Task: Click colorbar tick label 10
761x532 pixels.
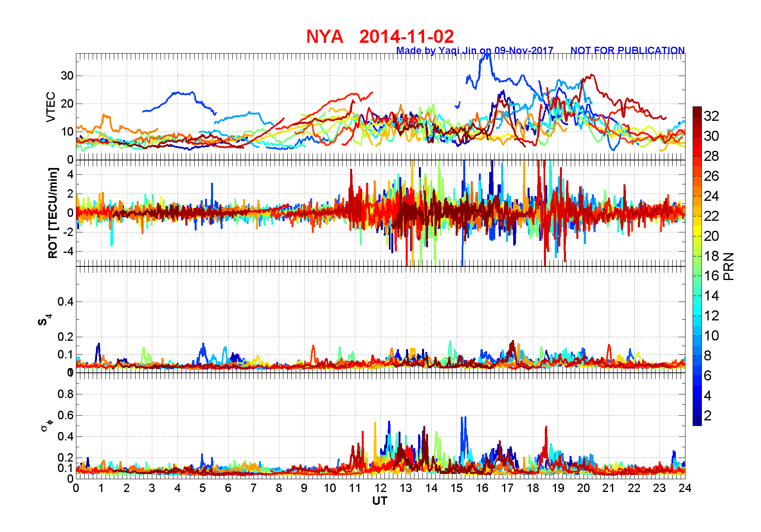Action: click(x=711, y=336)
